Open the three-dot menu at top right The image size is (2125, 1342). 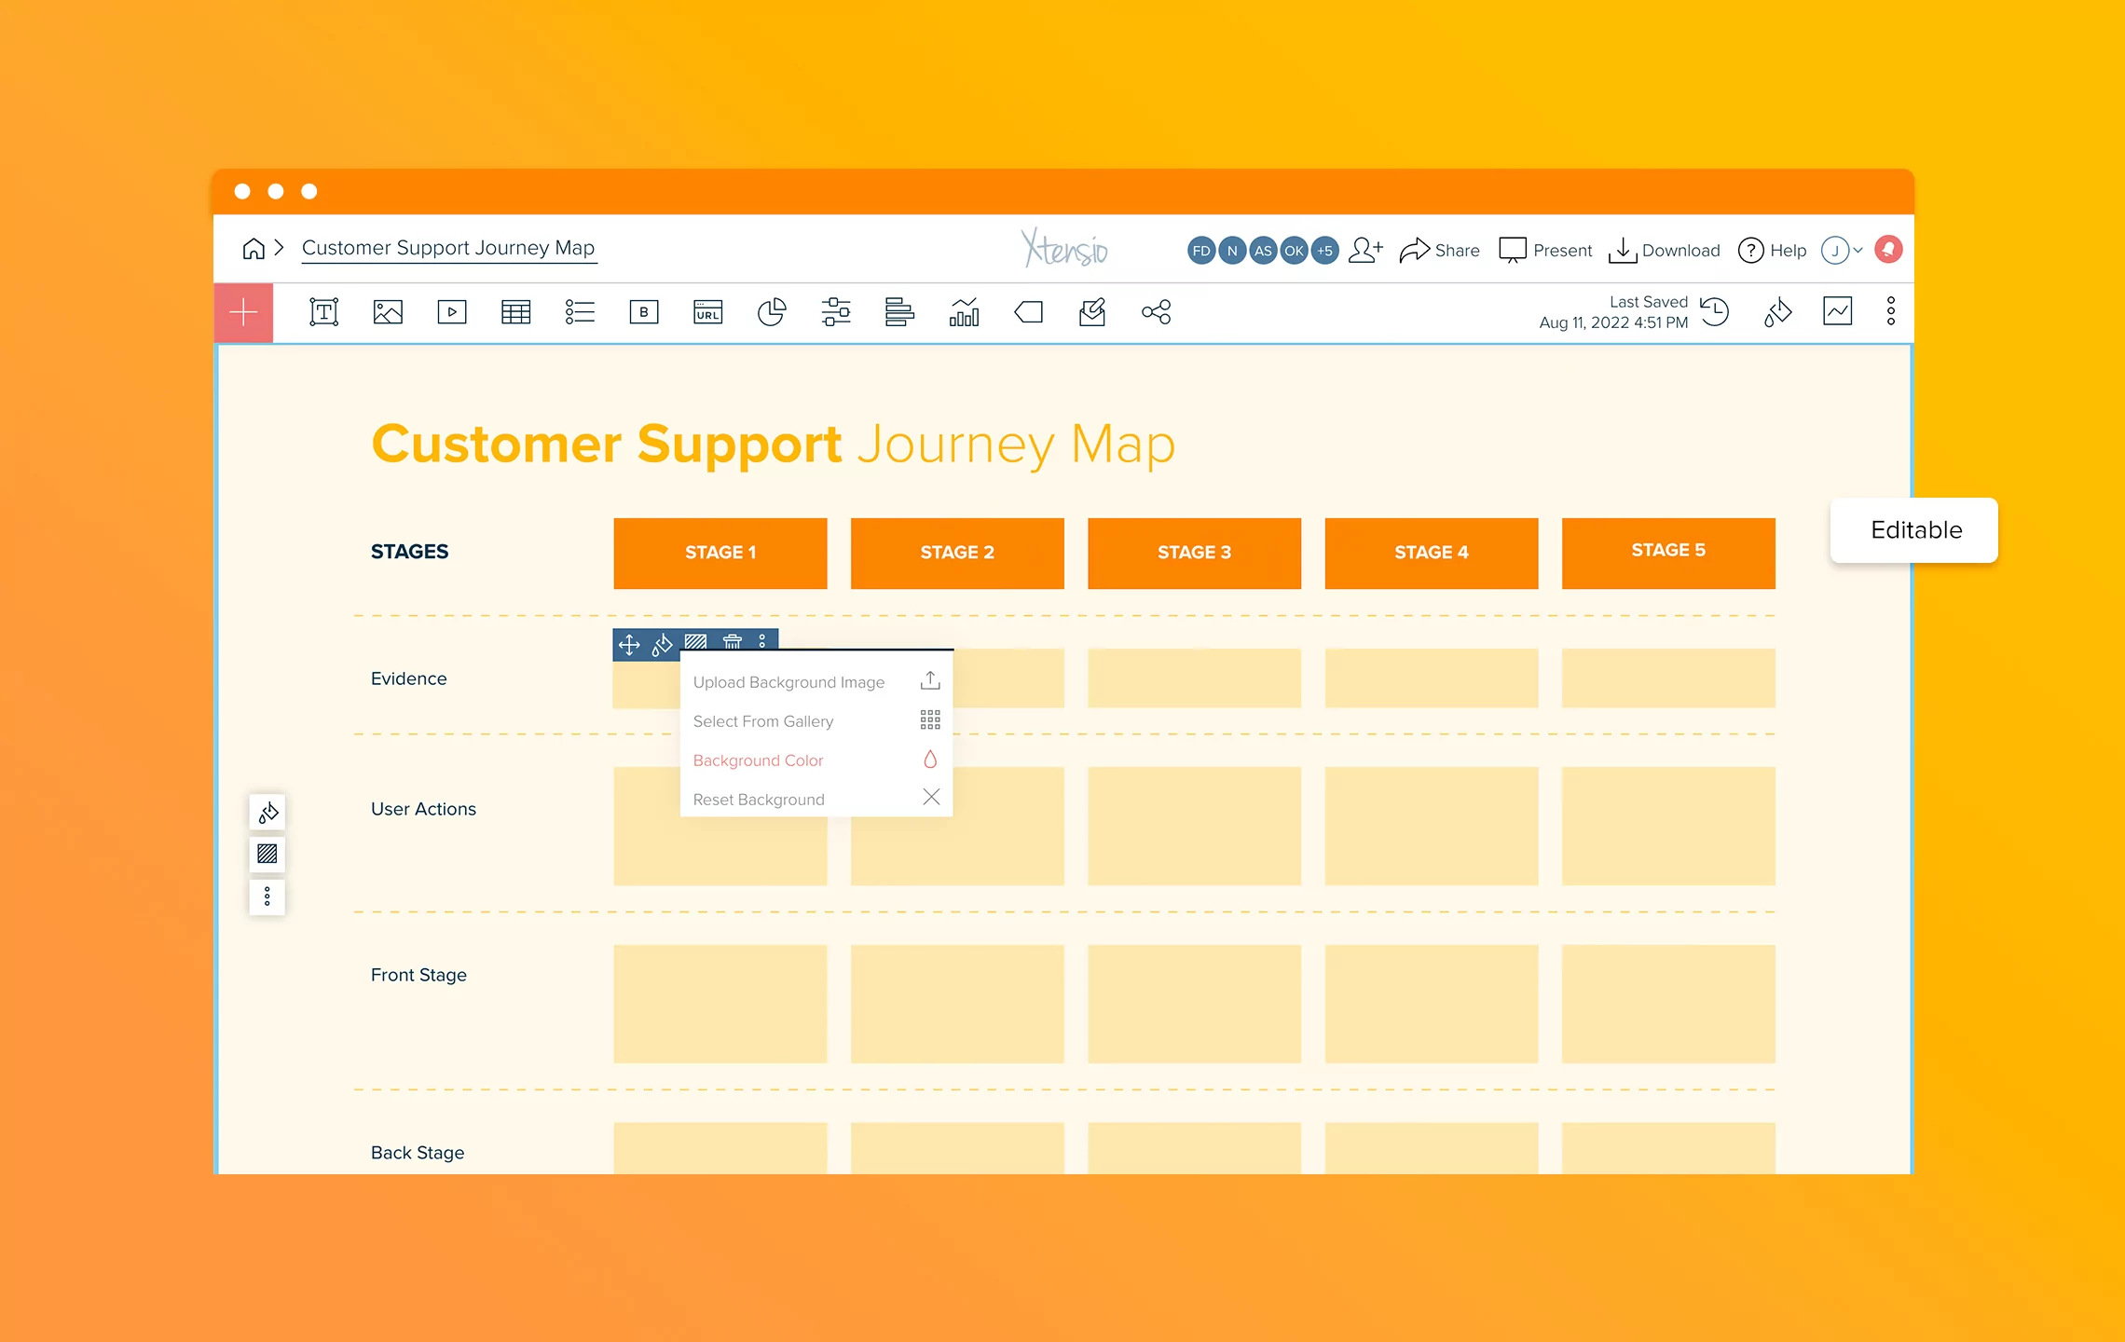1890,311
